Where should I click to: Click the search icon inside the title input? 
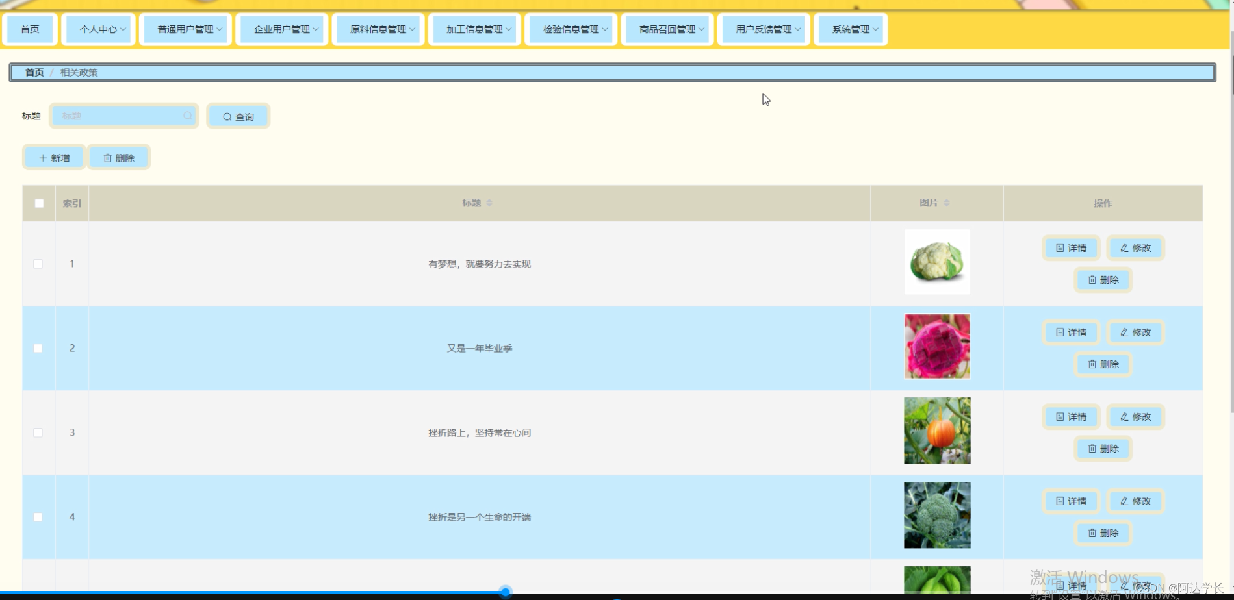coord(187,116)
